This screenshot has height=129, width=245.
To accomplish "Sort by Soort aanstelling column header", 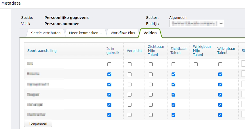I will tap(42, 51).
